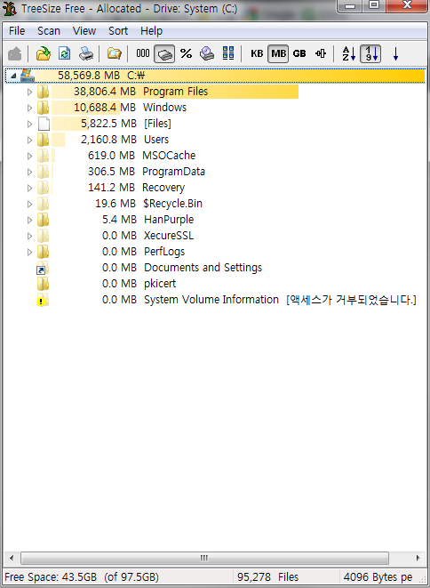430x588 pixels.
Task: Expand the MSOCache folder node
Action: 29,156
